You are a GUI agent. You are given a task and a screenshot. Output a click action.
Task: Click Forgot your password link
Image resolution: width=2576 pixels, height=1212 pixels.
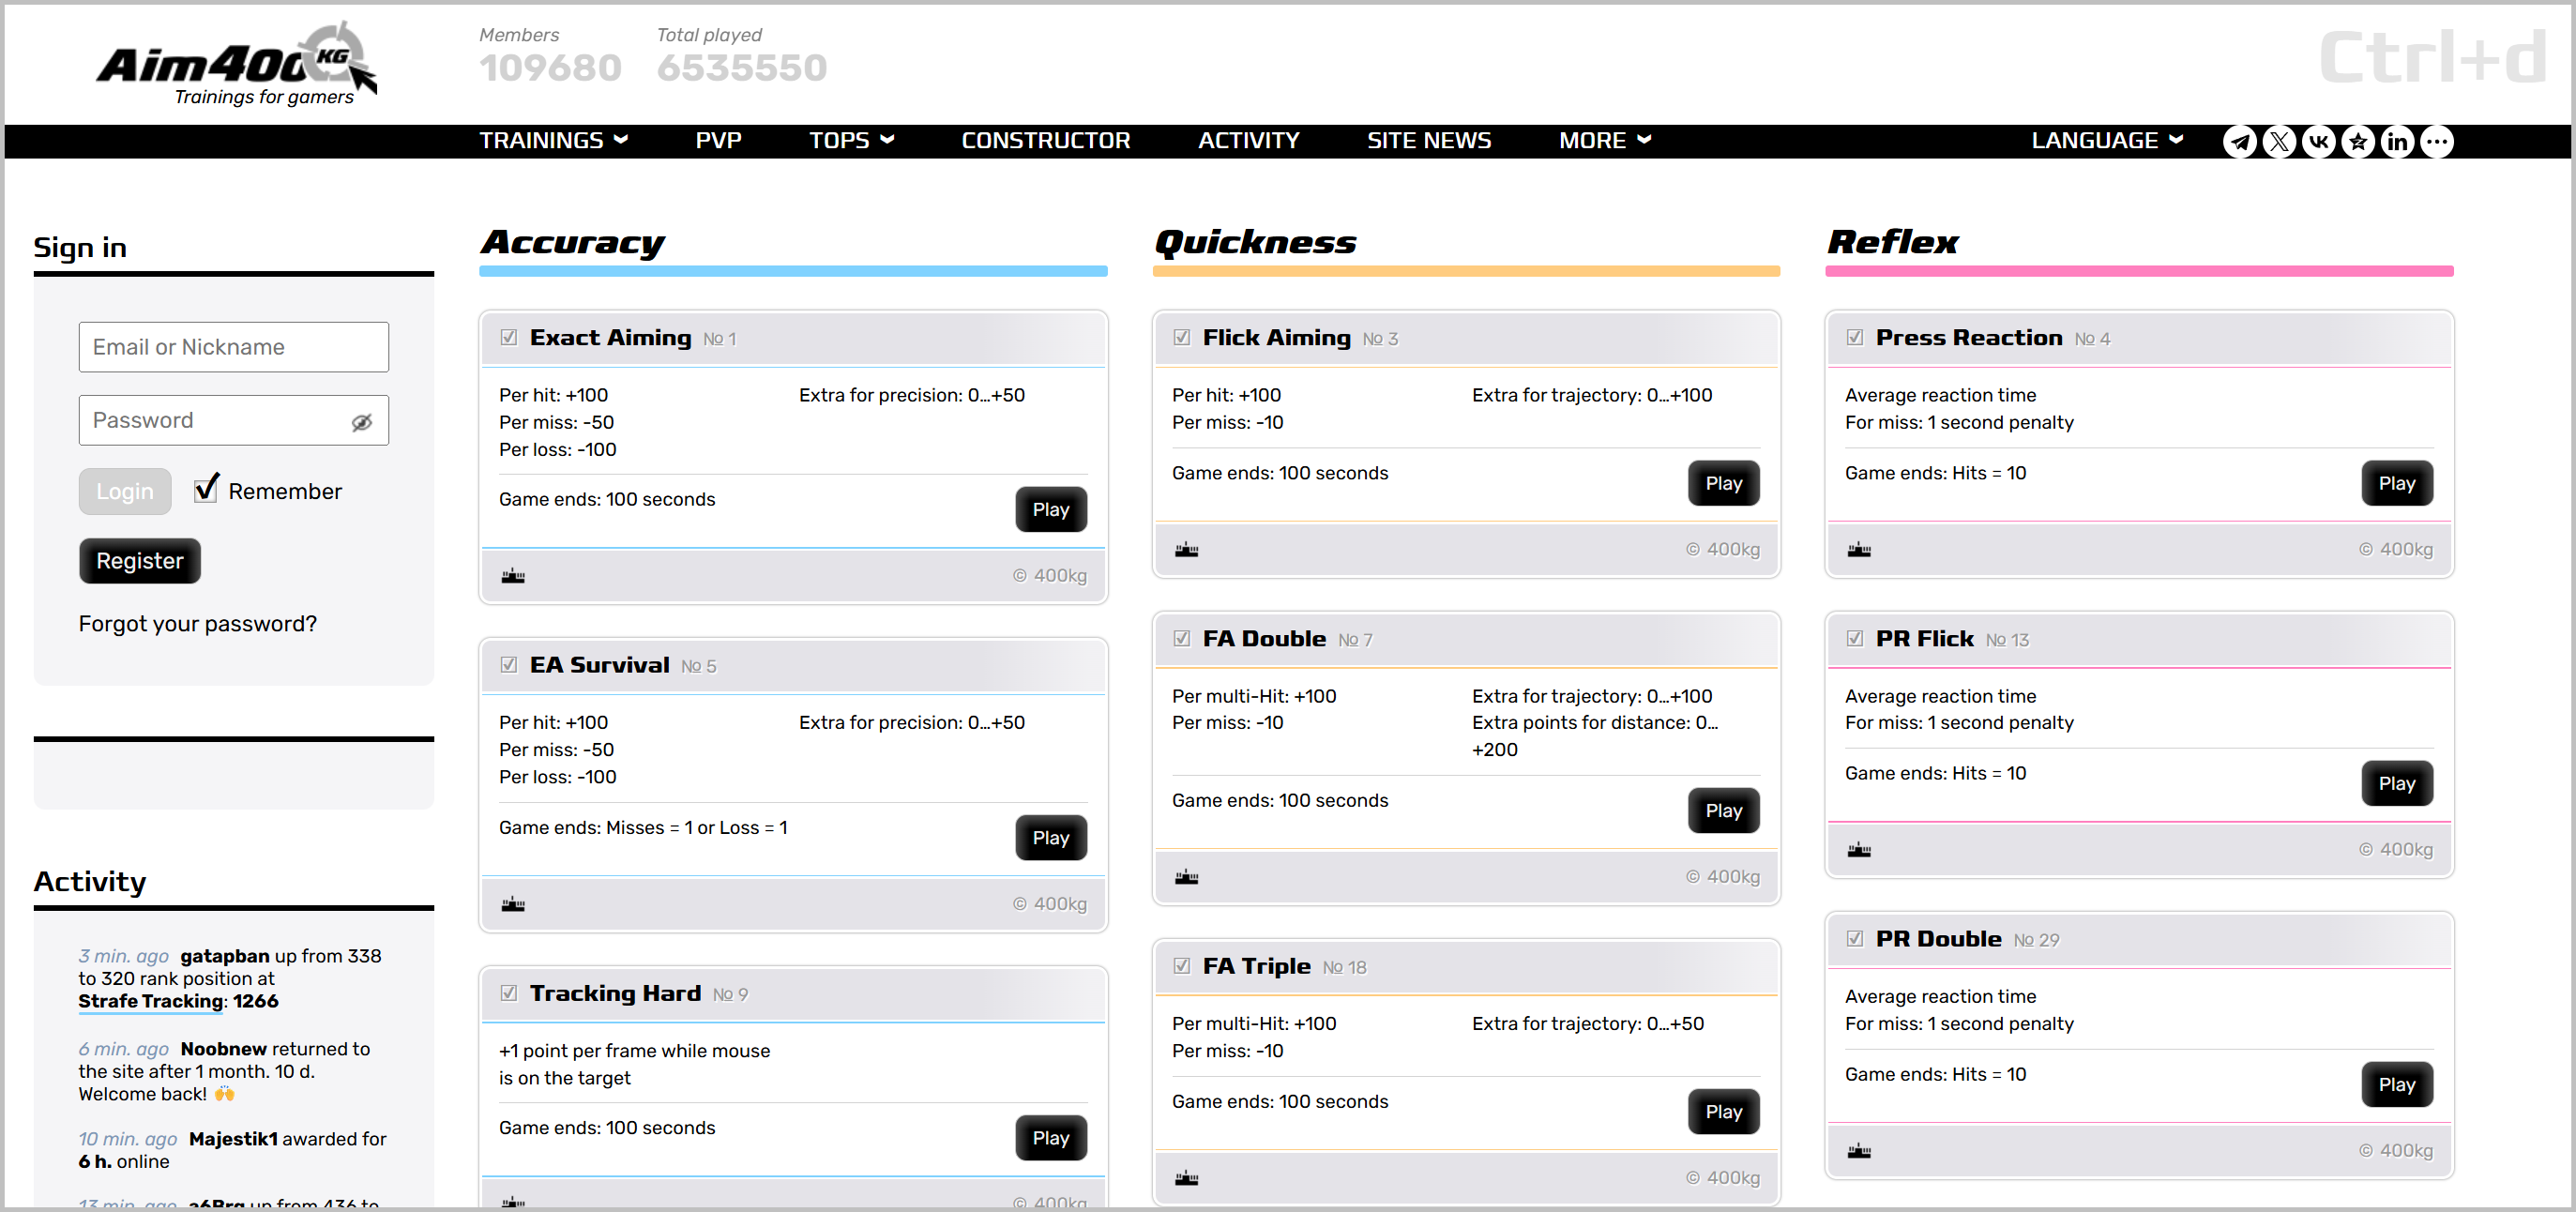coord(197,624)
